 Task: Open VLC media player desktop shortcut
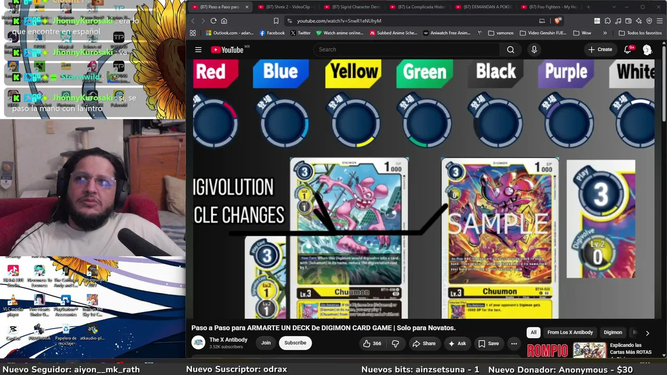tap(13, 305)
